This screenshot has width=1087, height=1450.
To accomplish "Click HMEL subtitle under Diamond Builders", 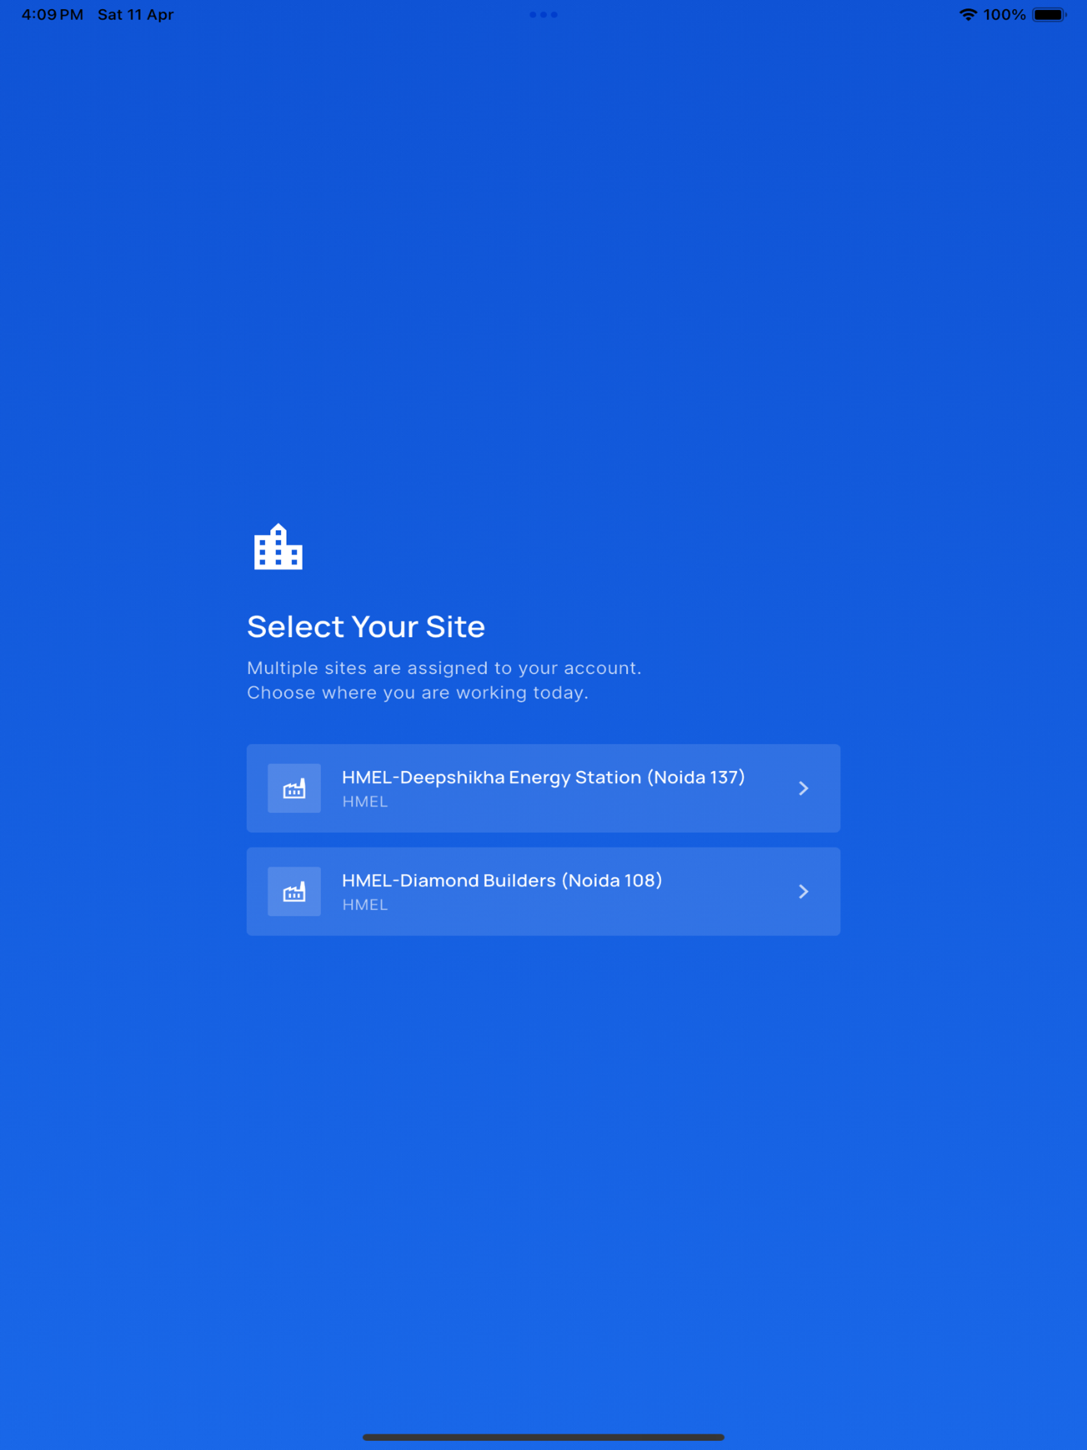I will pyautogui.click(x=365, y=904).
